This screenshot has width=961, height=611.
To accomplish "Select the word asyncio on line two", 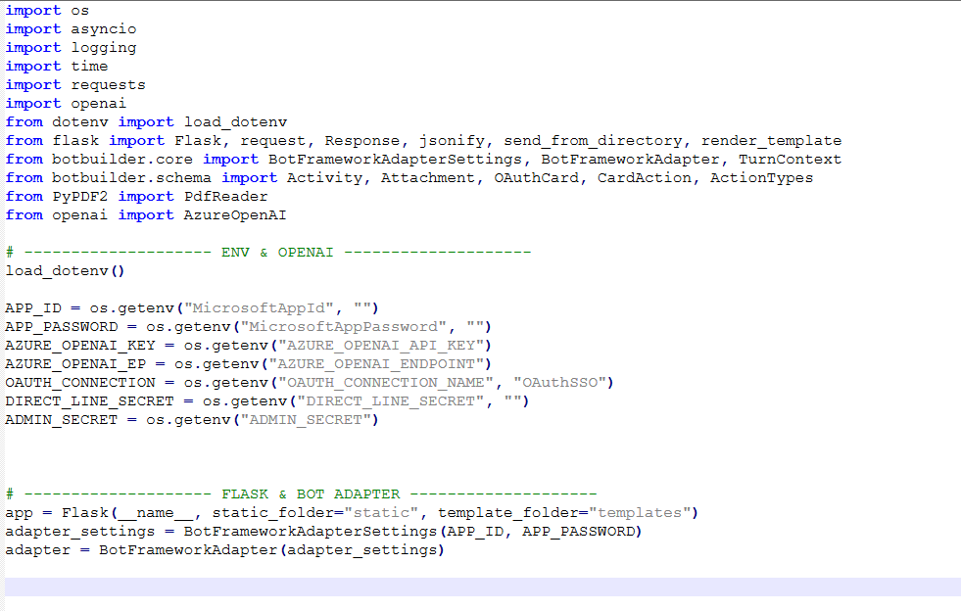I will pos(103,28).
